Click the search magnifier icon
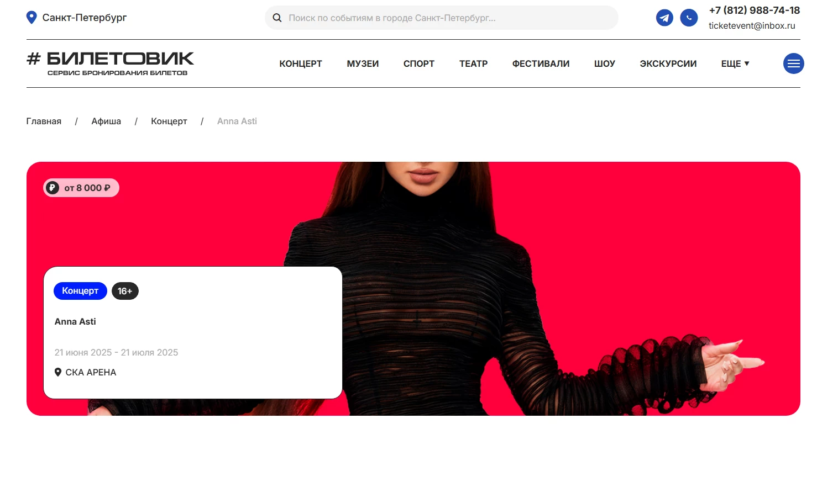The height and width of the screenshot is (498, 838). 277,18
